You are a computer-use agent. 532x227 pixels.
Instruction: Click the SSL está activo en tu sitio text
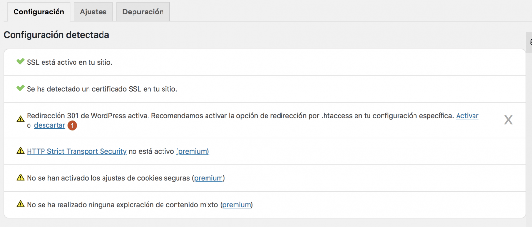click(x=70, y=63)
